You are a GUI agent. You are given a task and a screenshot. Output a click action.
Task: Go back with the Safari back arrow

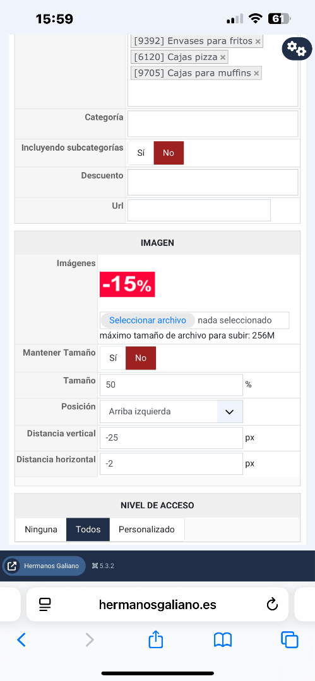tap(21, 640)
